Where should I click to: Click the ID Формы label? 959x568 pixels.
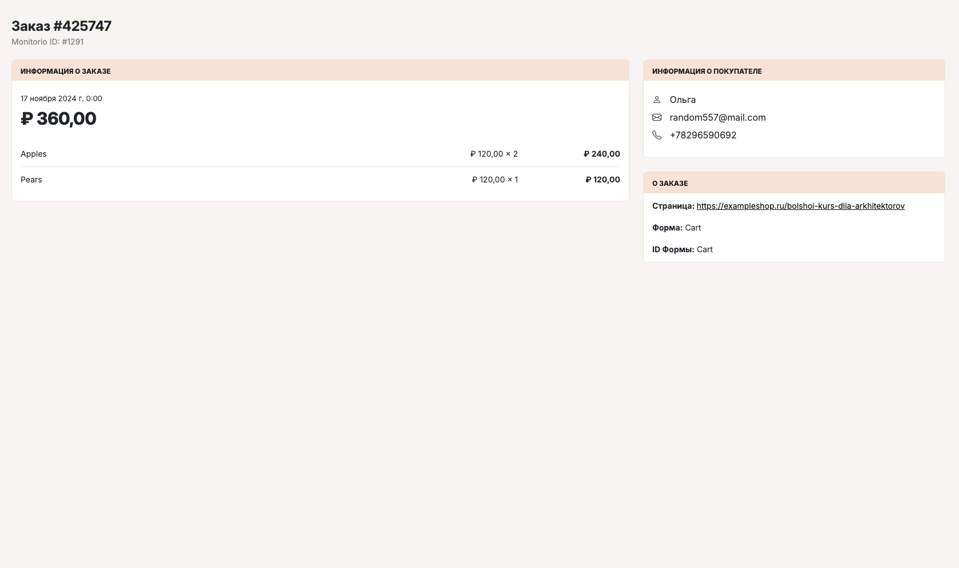[x=673, y=249]
